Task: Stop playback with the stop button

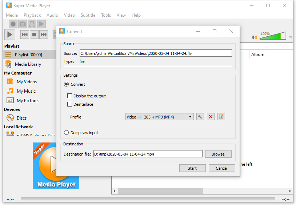Action: point(34,35)
